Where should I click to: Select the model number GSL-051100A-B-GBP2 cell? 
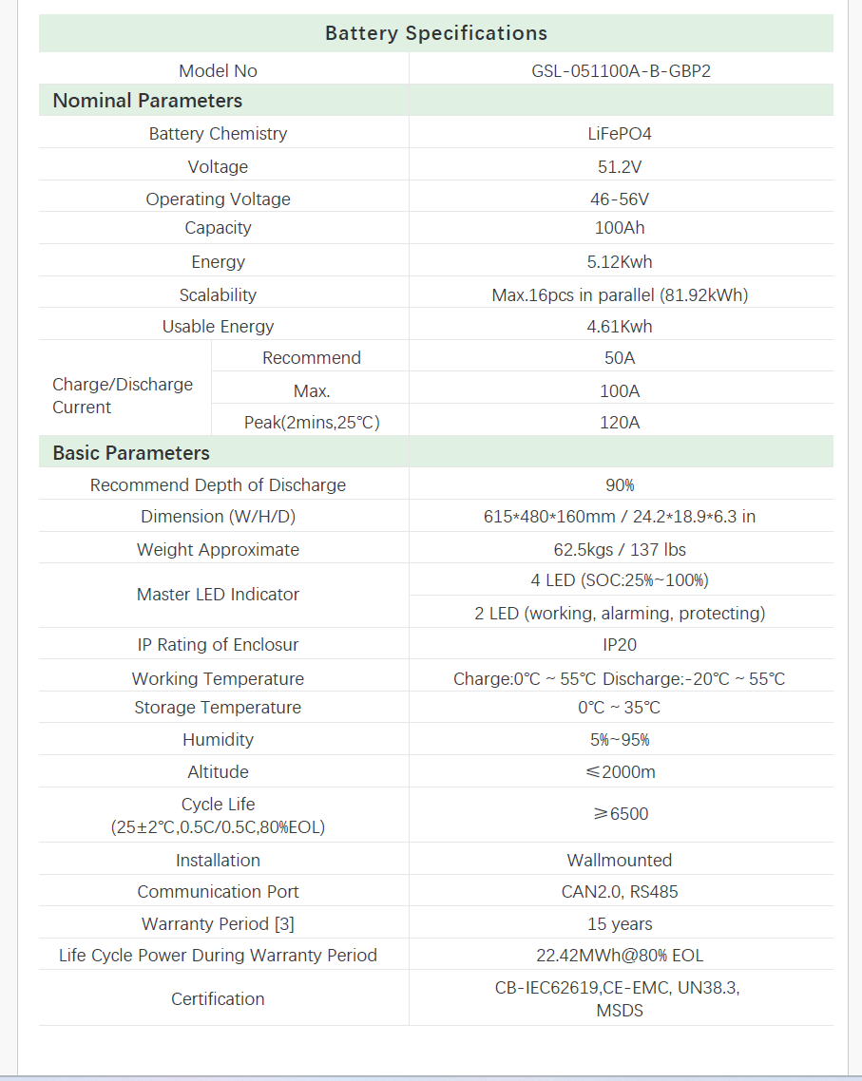click(x=621, y=71)
